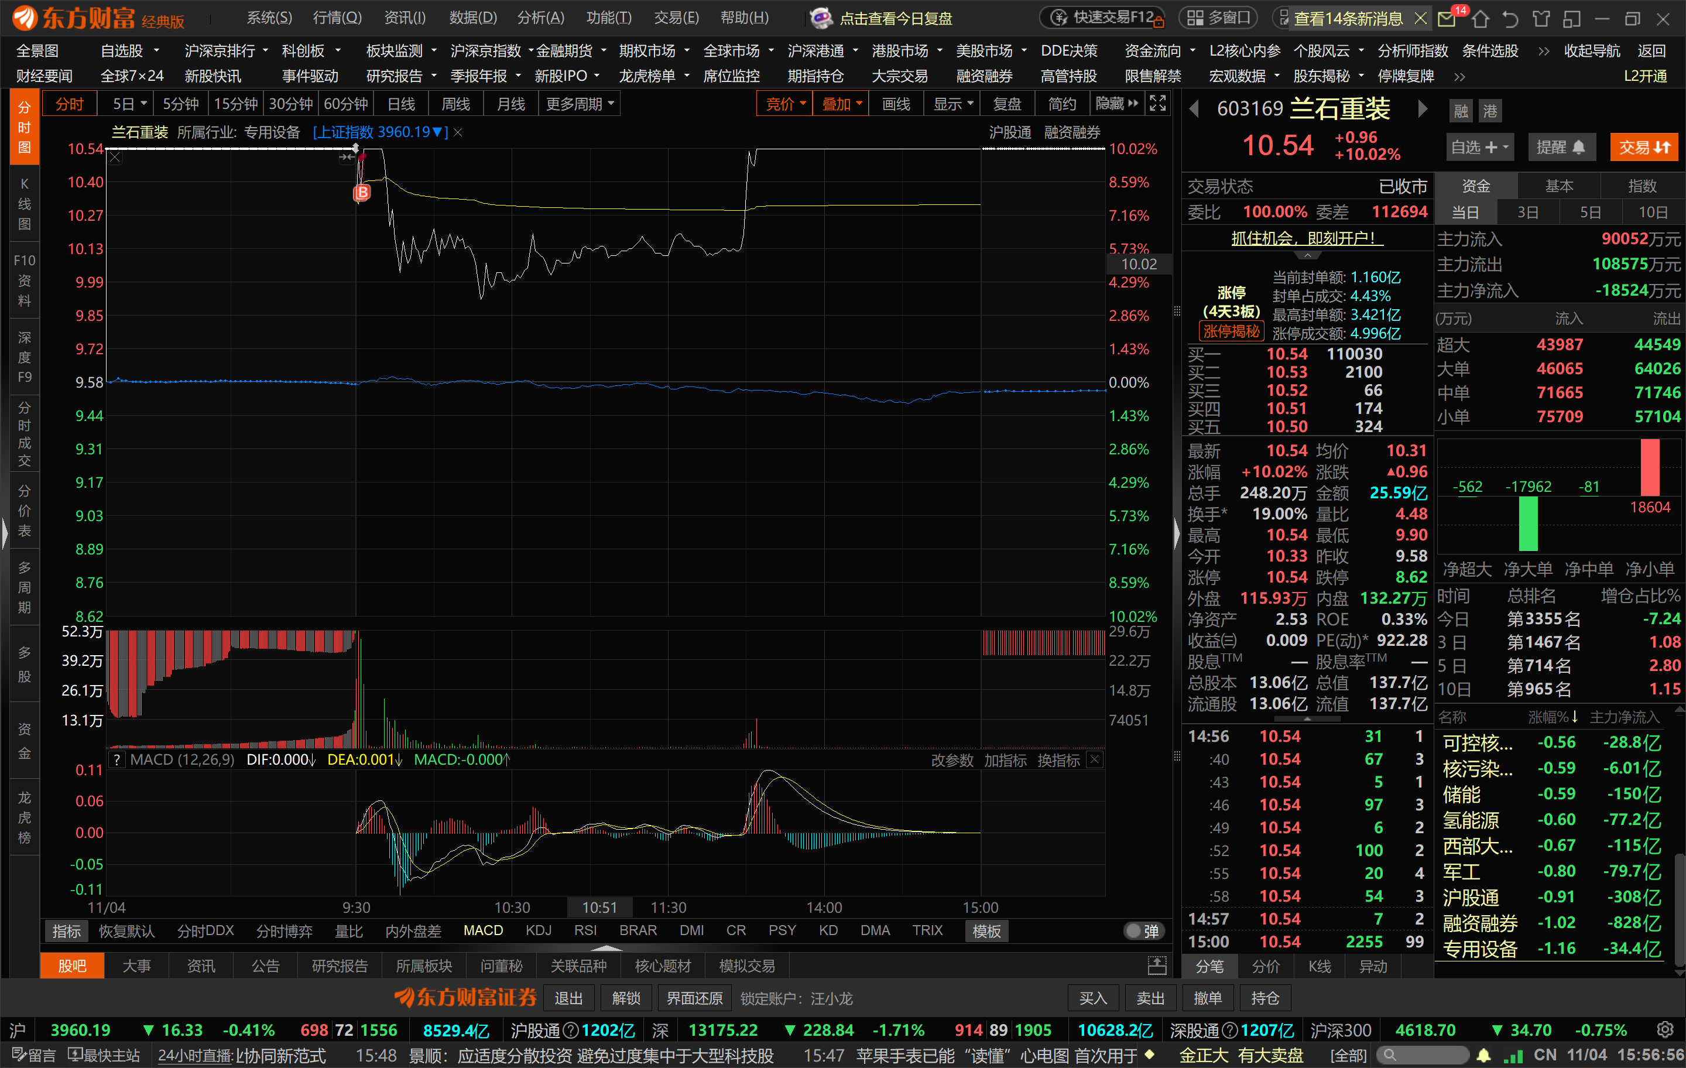Click the 抓住机会，即刻开户 link
The height and width of the screenshot is (1068, 1686).
coord(1307,238)
